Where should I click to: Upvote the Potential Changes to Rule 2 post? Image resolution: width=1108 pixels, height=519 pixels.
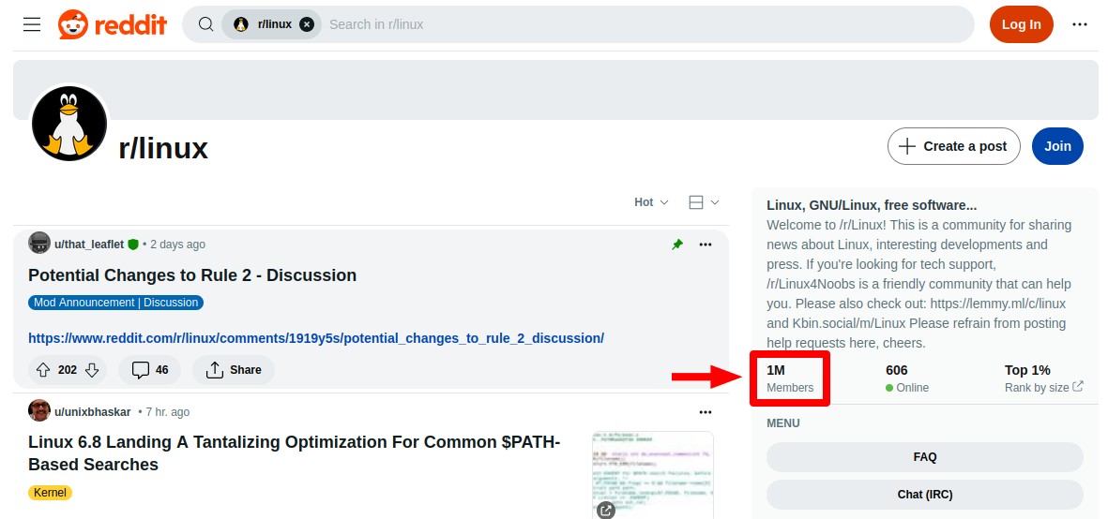coord(43,369)
